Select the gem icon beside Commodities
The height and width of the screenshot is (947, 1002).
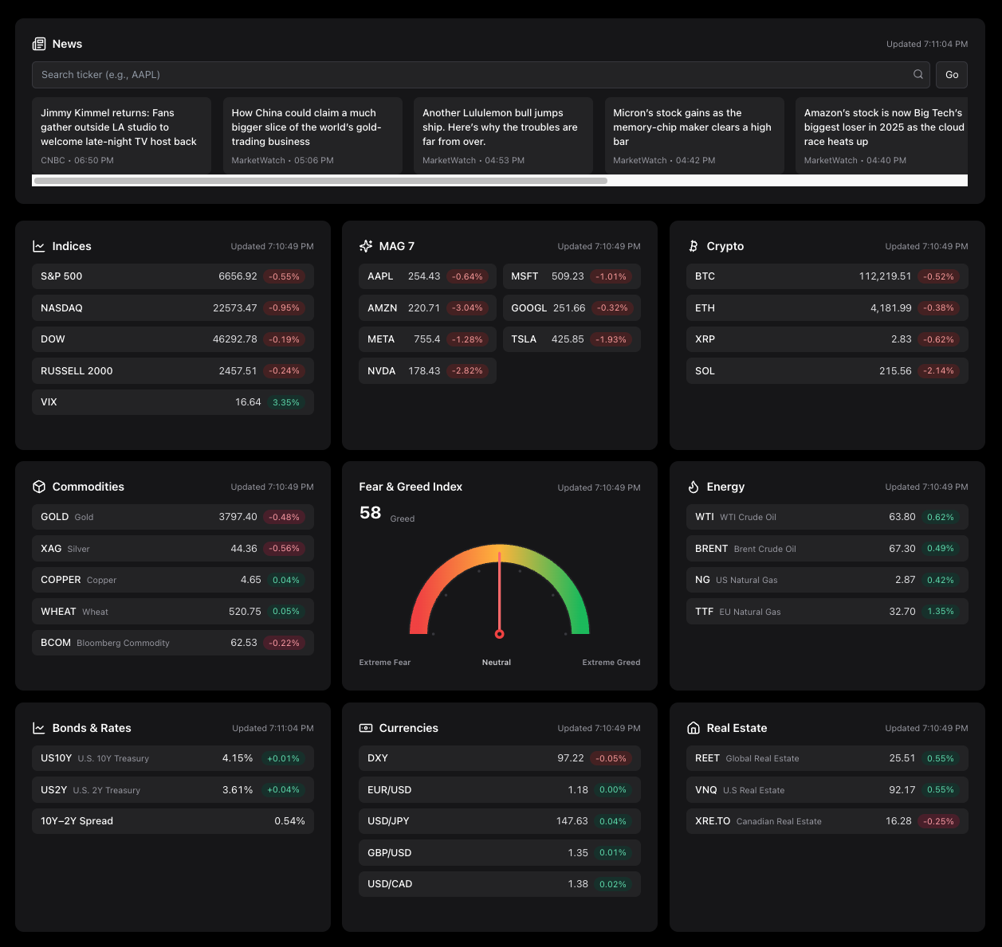[39, 487]
